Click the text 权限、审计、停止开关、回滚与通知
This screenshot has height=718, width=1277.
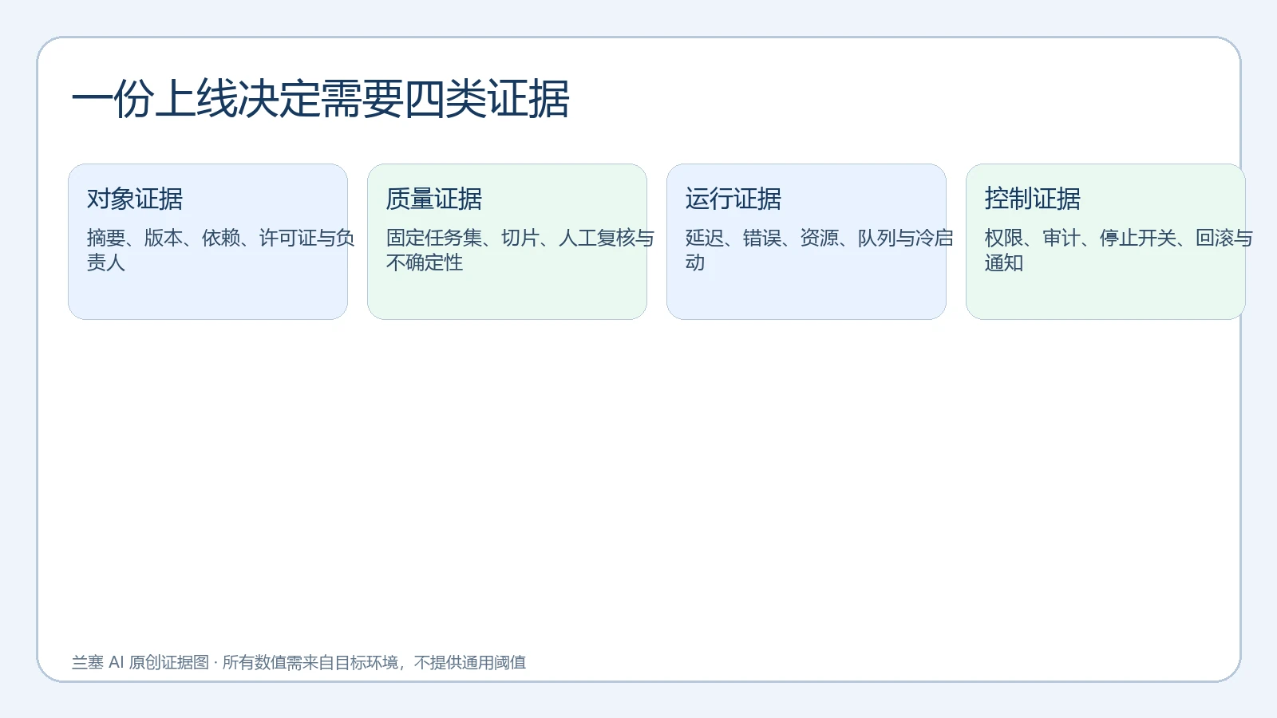coord(1119,250)
